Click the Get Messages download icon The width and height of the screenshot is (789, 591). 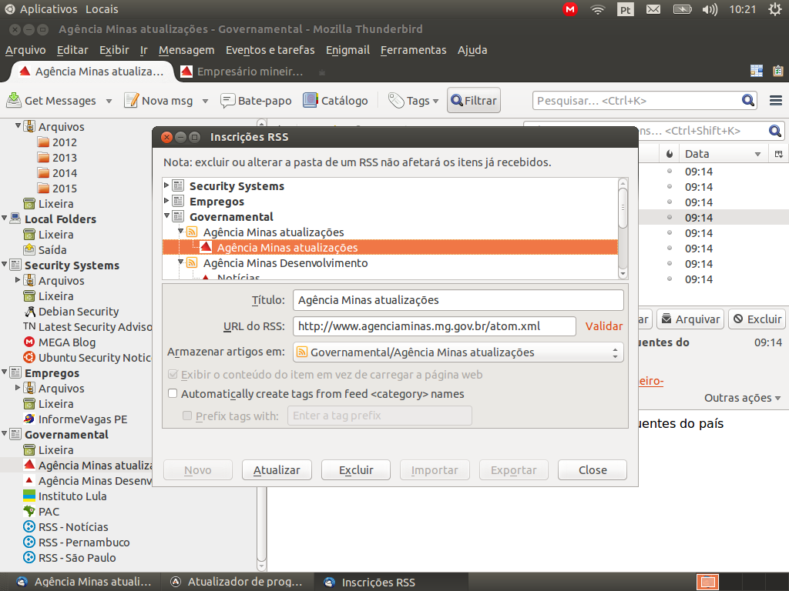point(14,101)
